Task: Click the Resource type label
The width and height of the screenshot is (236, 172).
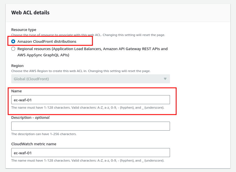Action: (24, 30)
